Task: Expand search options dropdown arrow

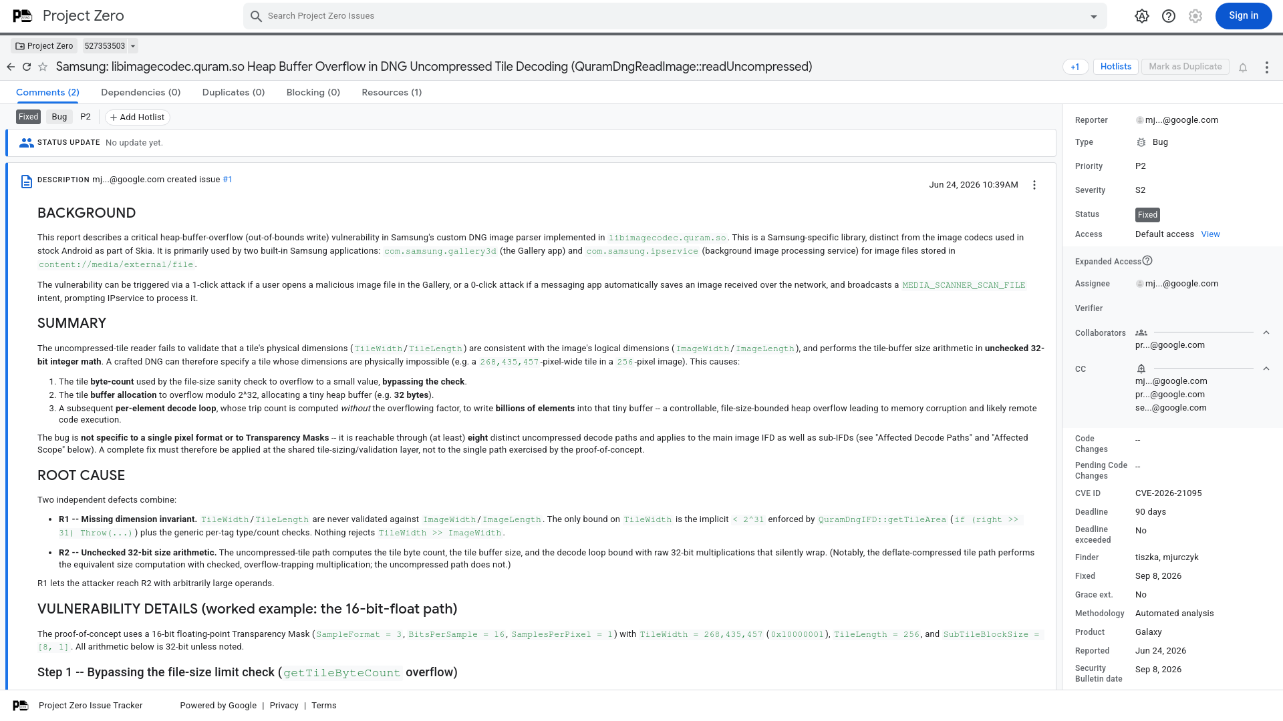Action: tap(1094, 17)
